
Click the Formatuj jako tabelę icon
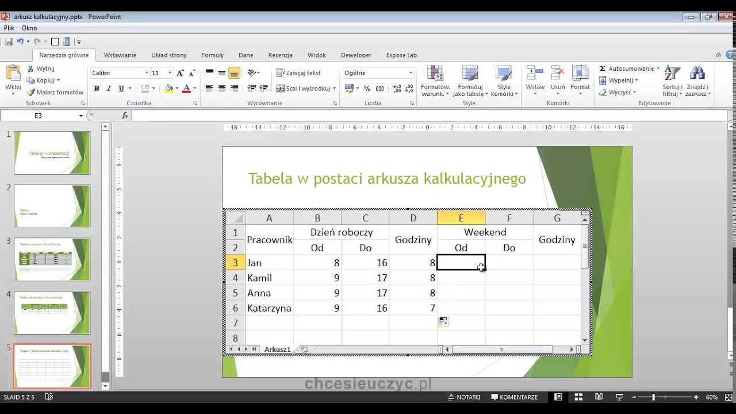pos(470,73)
